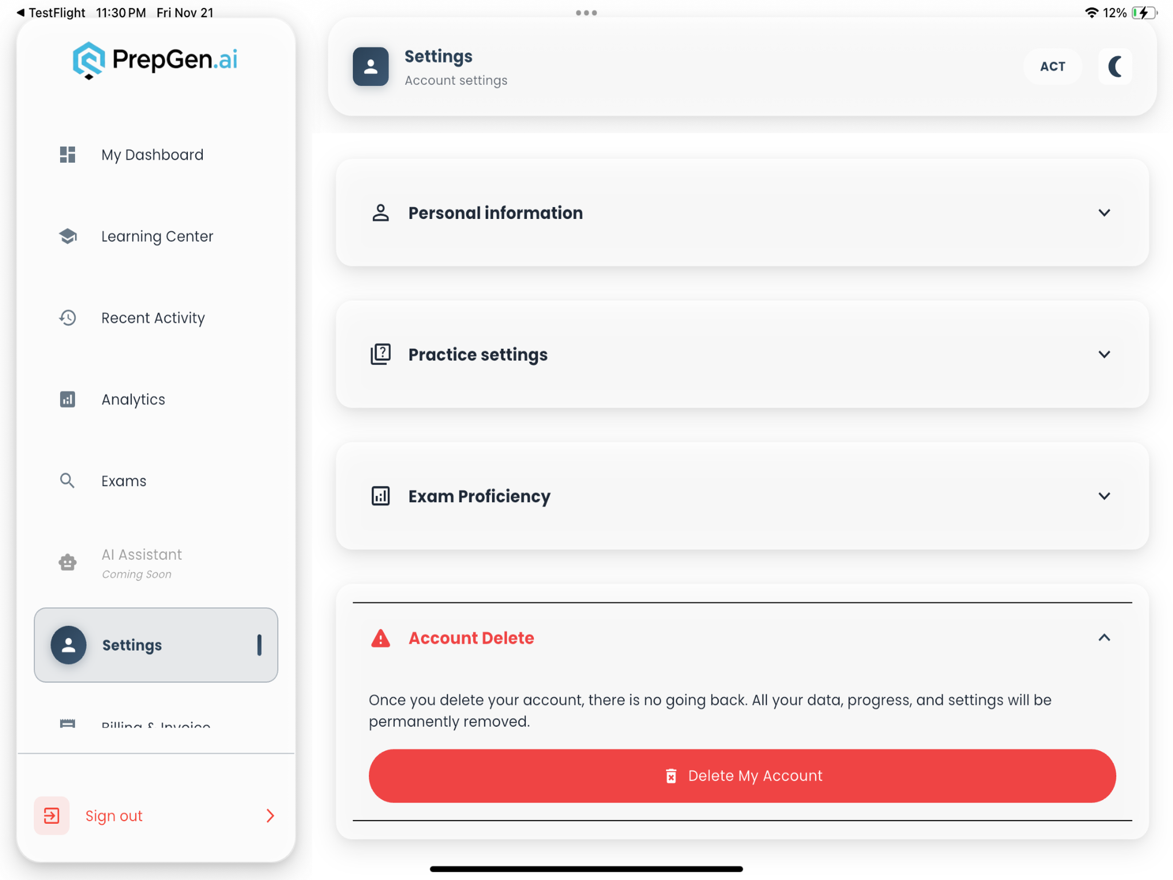This screenshot has height=880, width=1173.
Task: Click the PrepGen.ai logo
Action: (155, 60)
